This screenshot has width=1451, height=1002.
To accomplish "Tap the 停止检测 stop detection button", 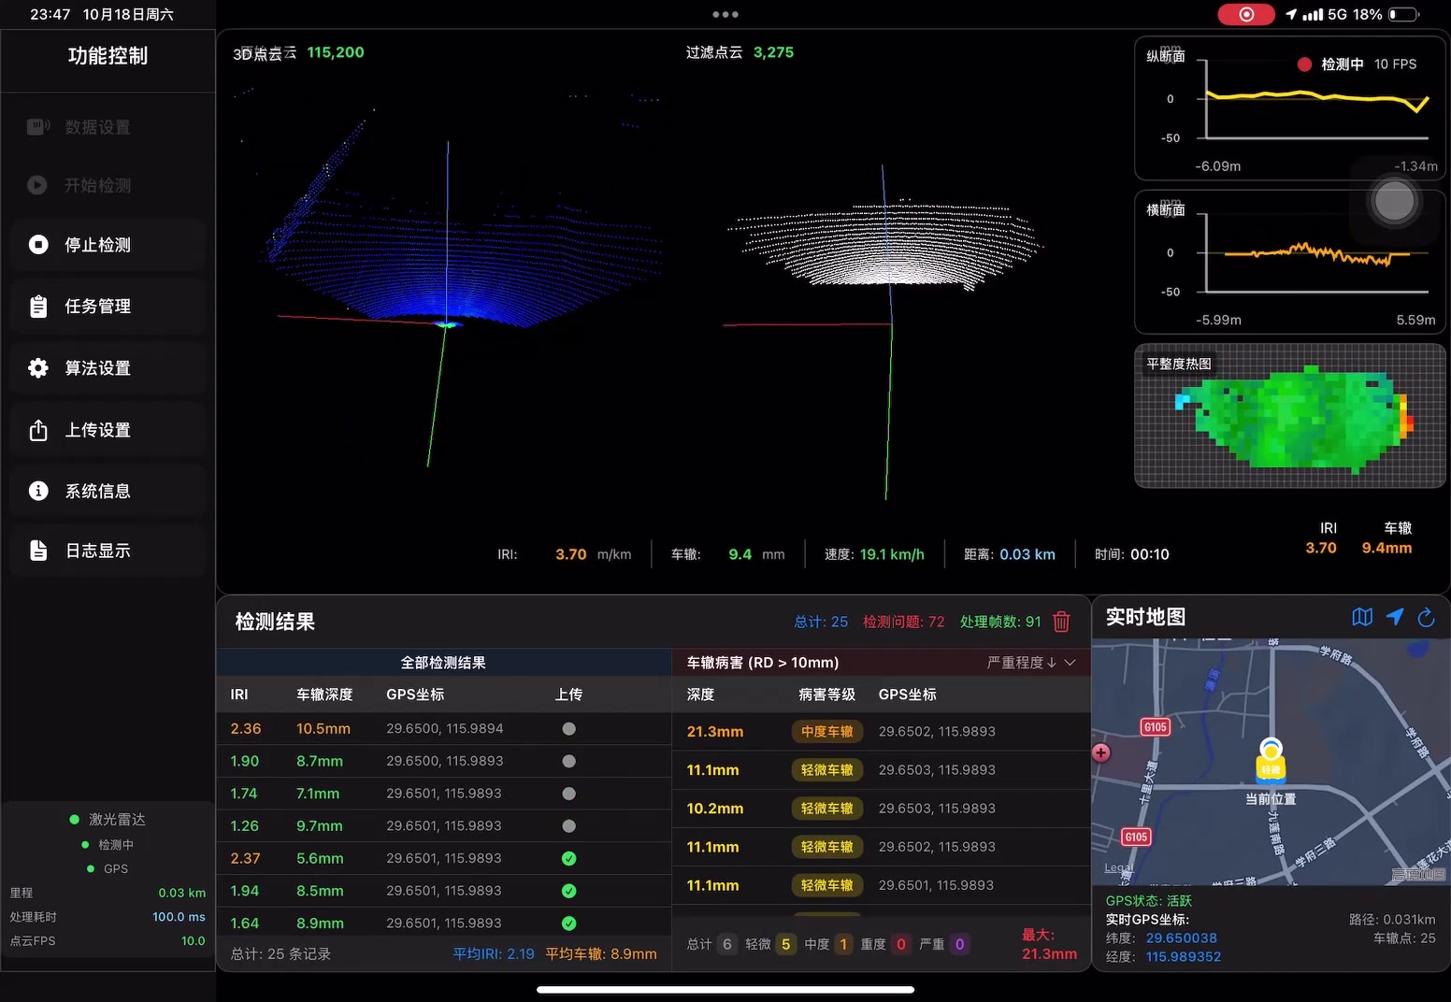I will click(108, 245).
